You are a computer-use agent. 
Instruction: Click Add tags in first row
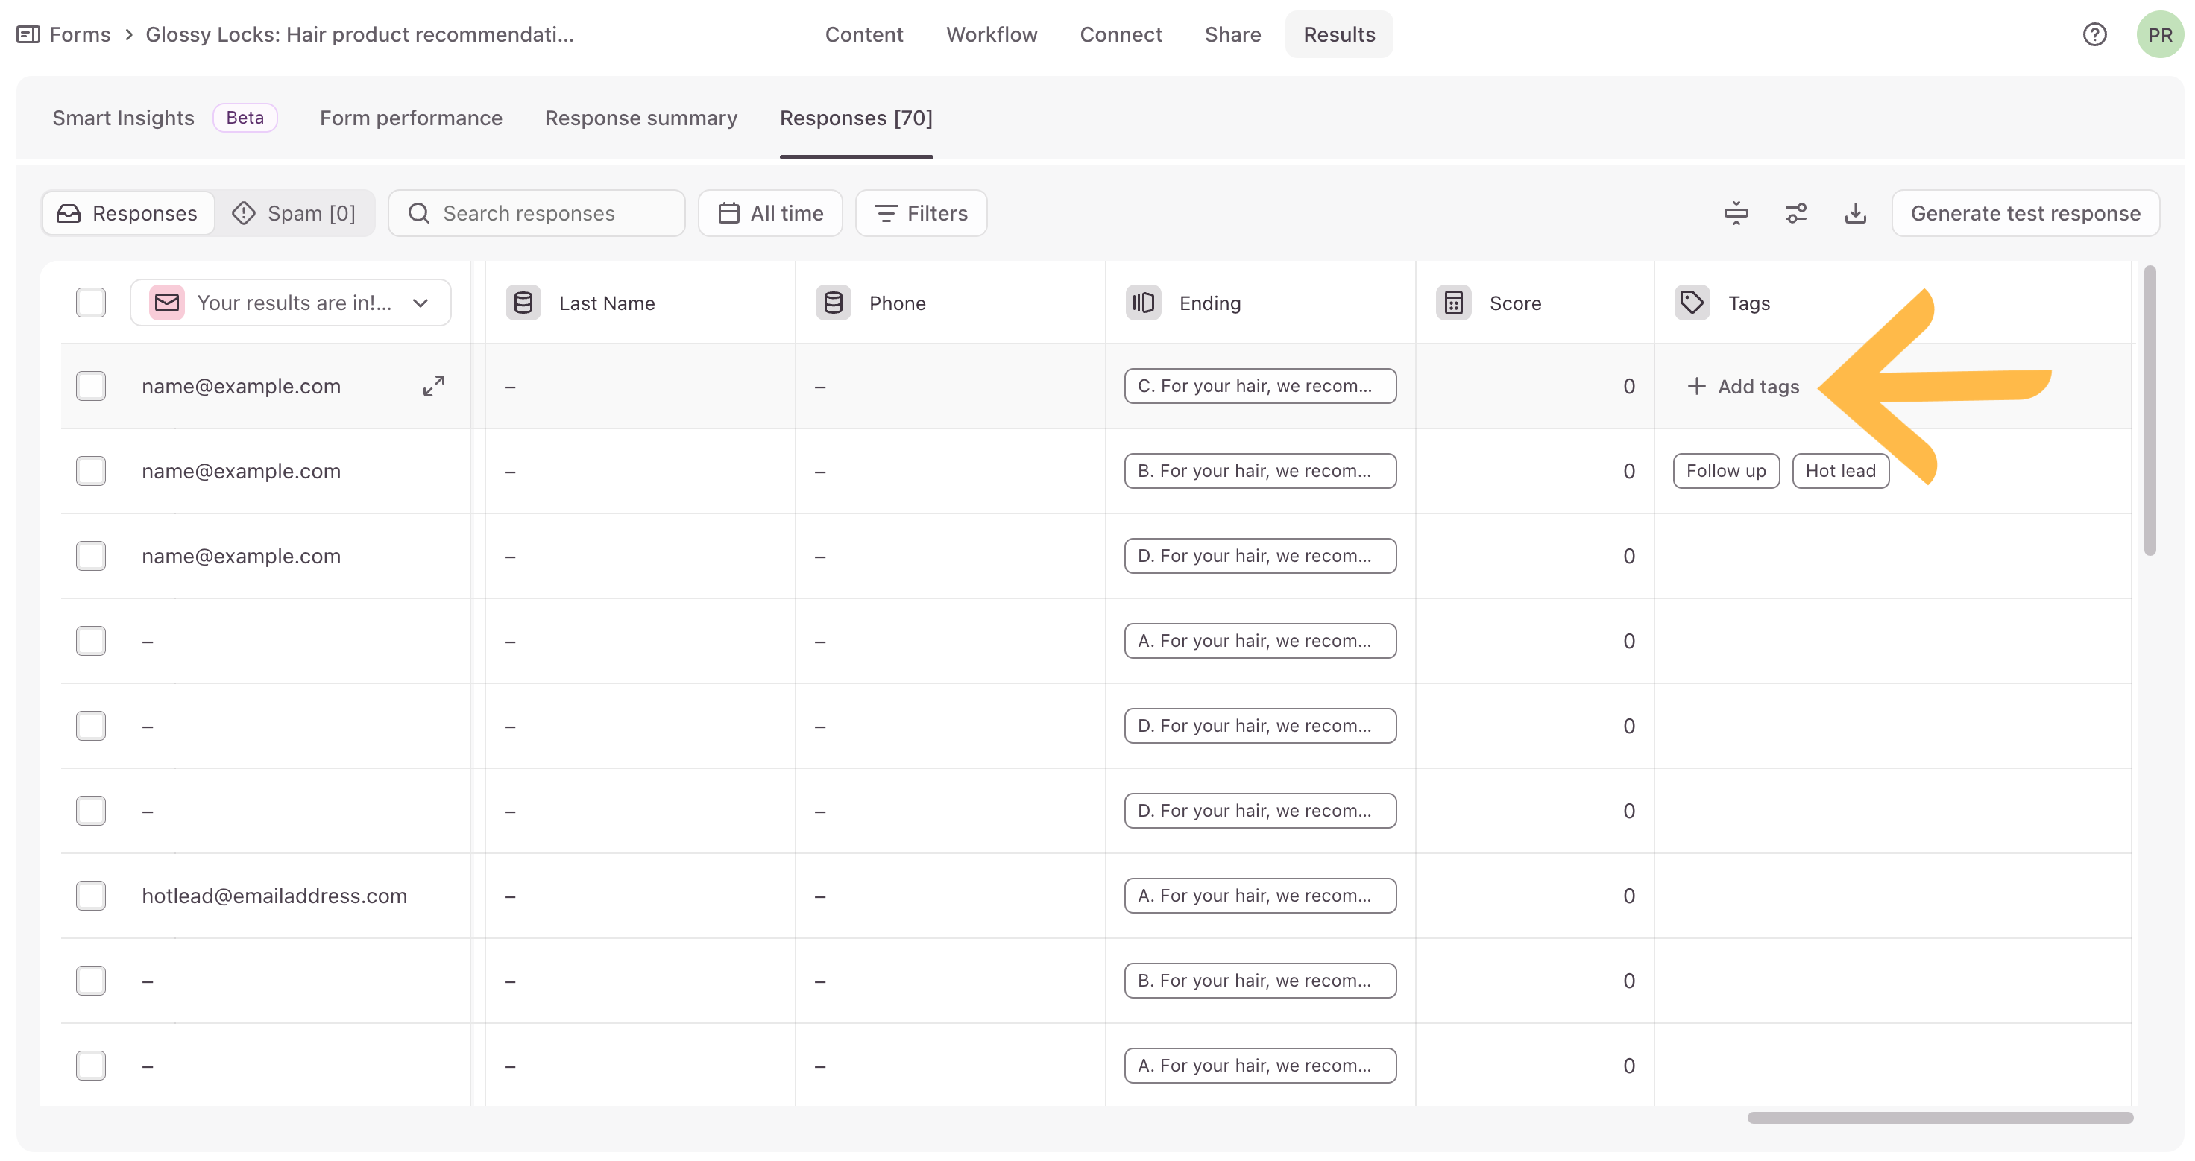coord(1743,386)
